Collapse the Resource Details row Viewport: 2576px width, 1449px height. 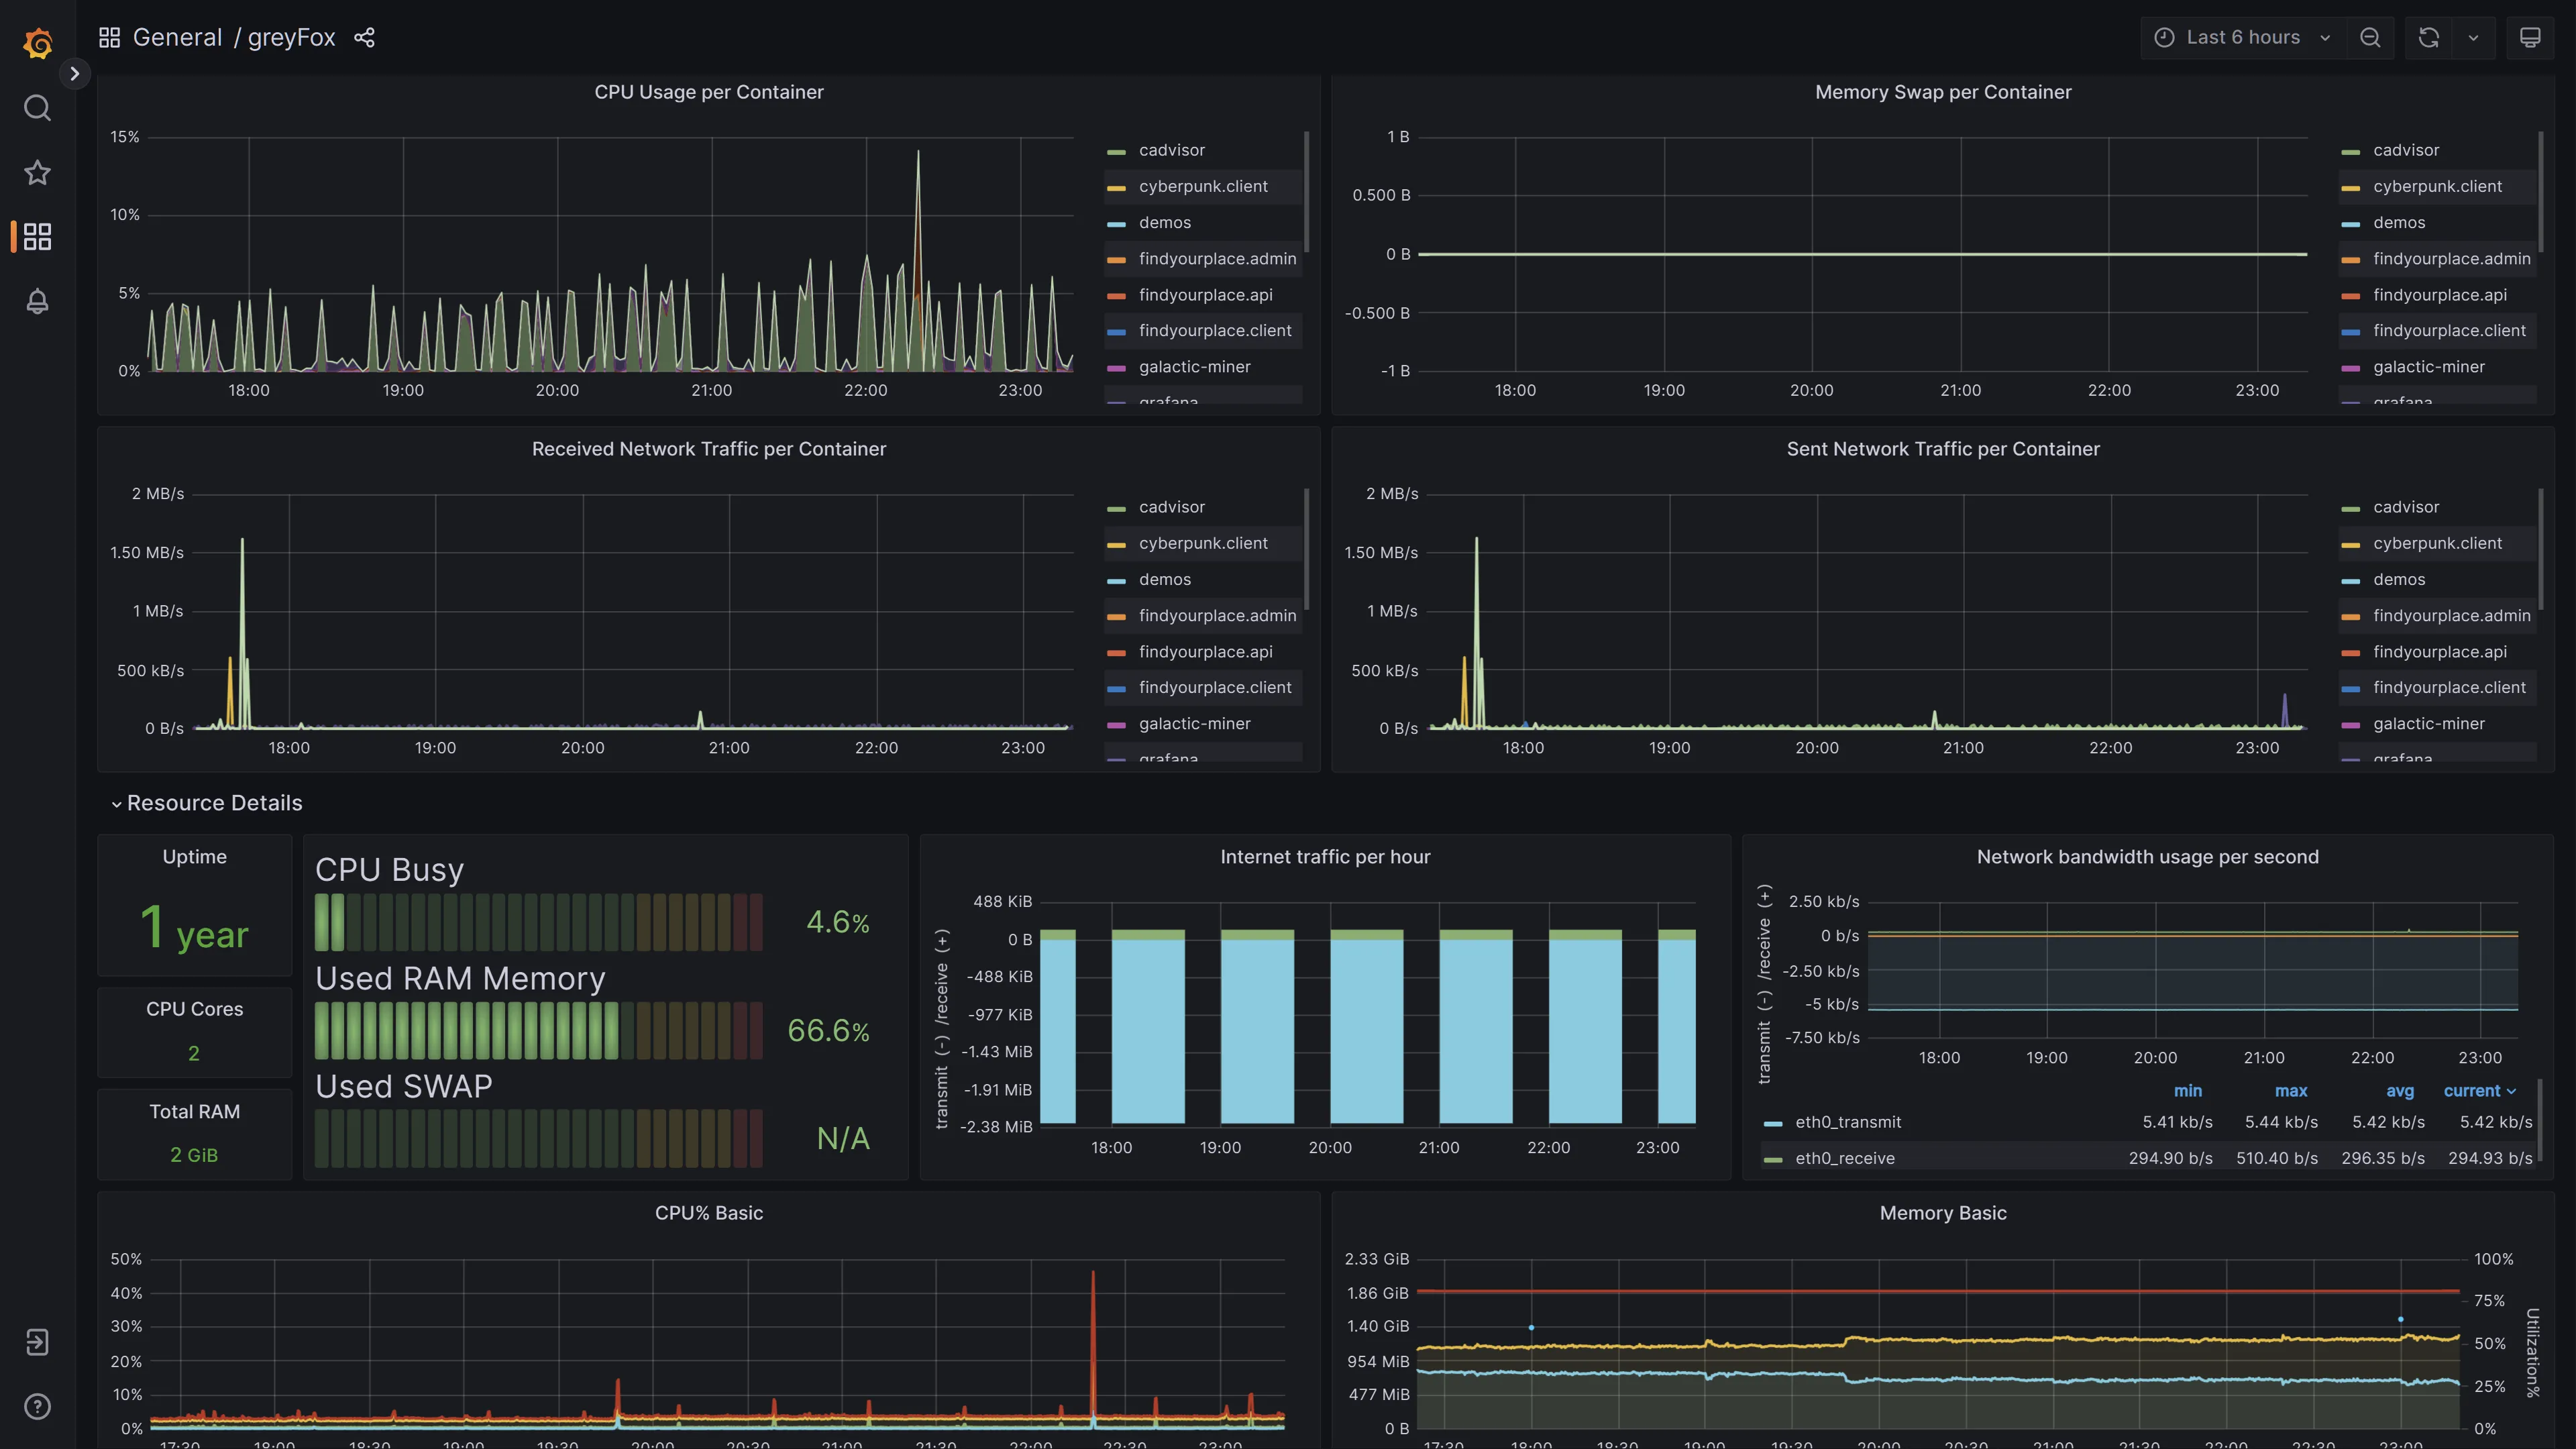pos(214,803)
